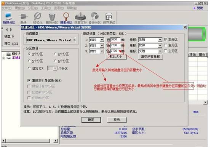
Task: Click the 默认大小 button
Action: [x=116, y=57]
